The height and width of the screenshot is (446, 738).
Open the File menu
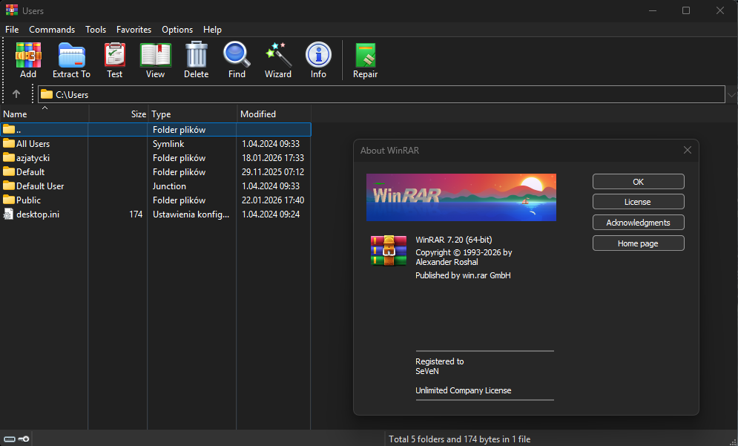click(x=12, y=29)
